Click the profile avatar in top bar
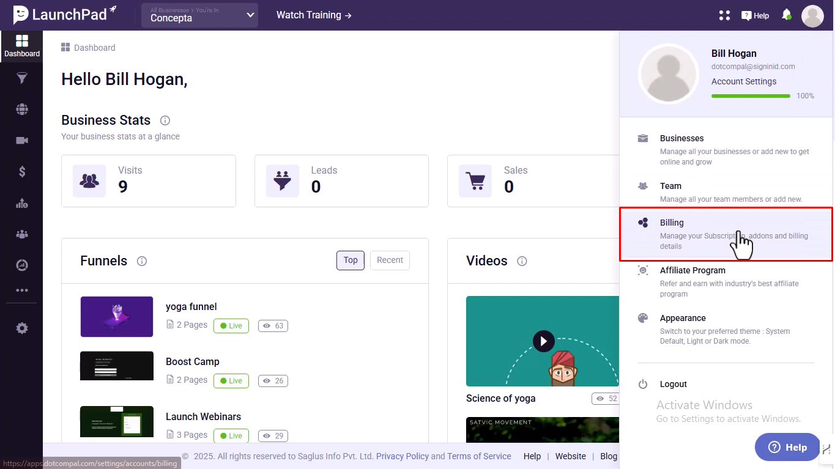This screenshot has height=469, width=835. (812, 16)
